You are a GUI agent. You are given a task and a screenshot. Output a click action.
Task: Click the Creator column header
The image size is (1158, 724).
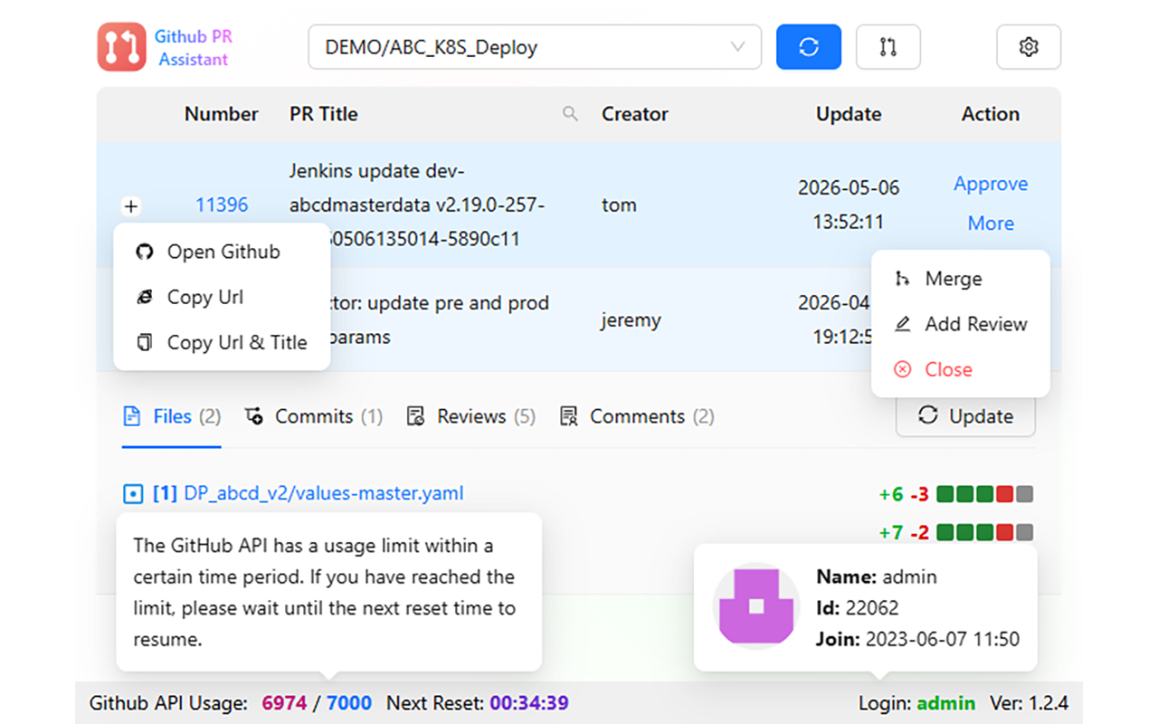click(x=635, y=114)
